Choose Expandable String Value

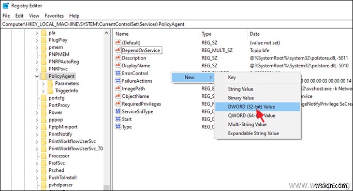[x=258, y=134]
